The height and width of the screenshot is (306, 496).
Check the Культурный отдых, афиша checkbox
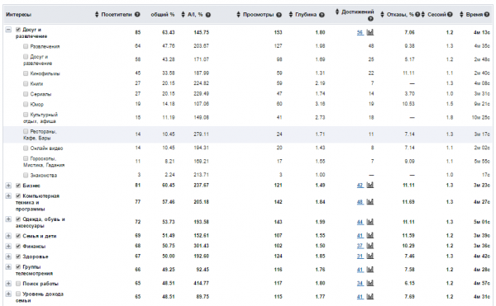[x=26, y=114]
